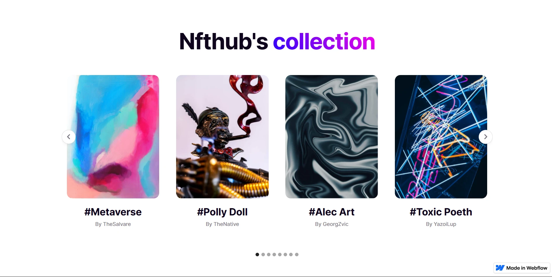Open the Polly Doll statue image
552x277 pixels.
pos(222,137)
